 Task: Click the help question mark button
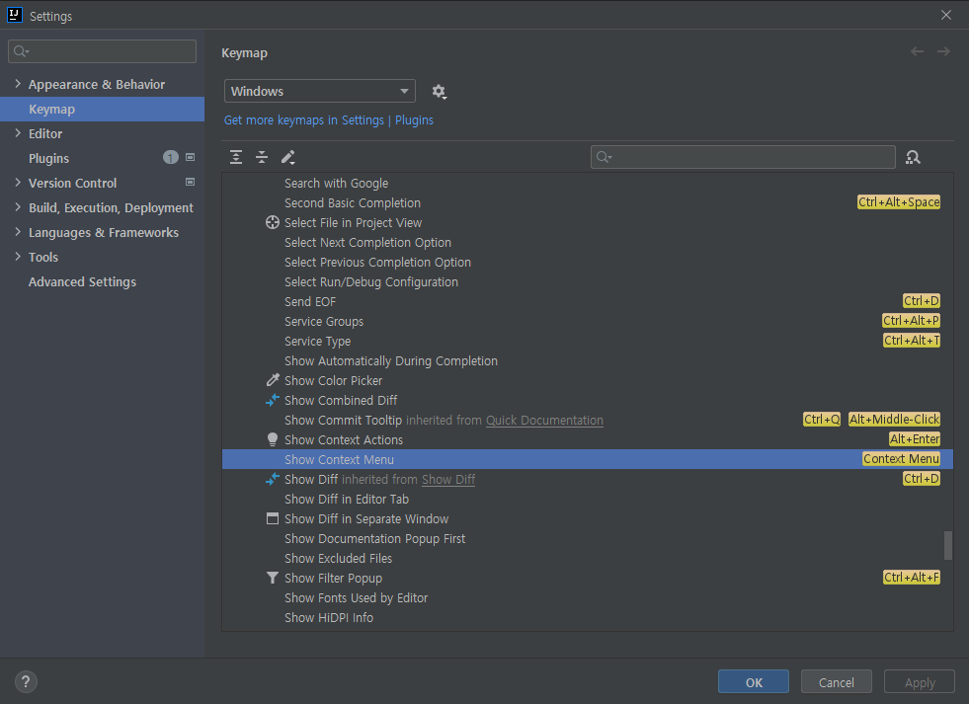[26, 681]
